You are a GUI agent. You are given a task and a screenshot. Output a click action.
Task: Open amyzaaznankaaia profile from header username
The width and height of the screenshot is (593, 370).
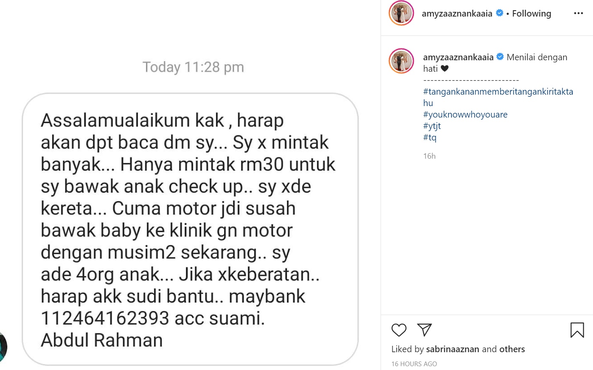coord(457,14)
